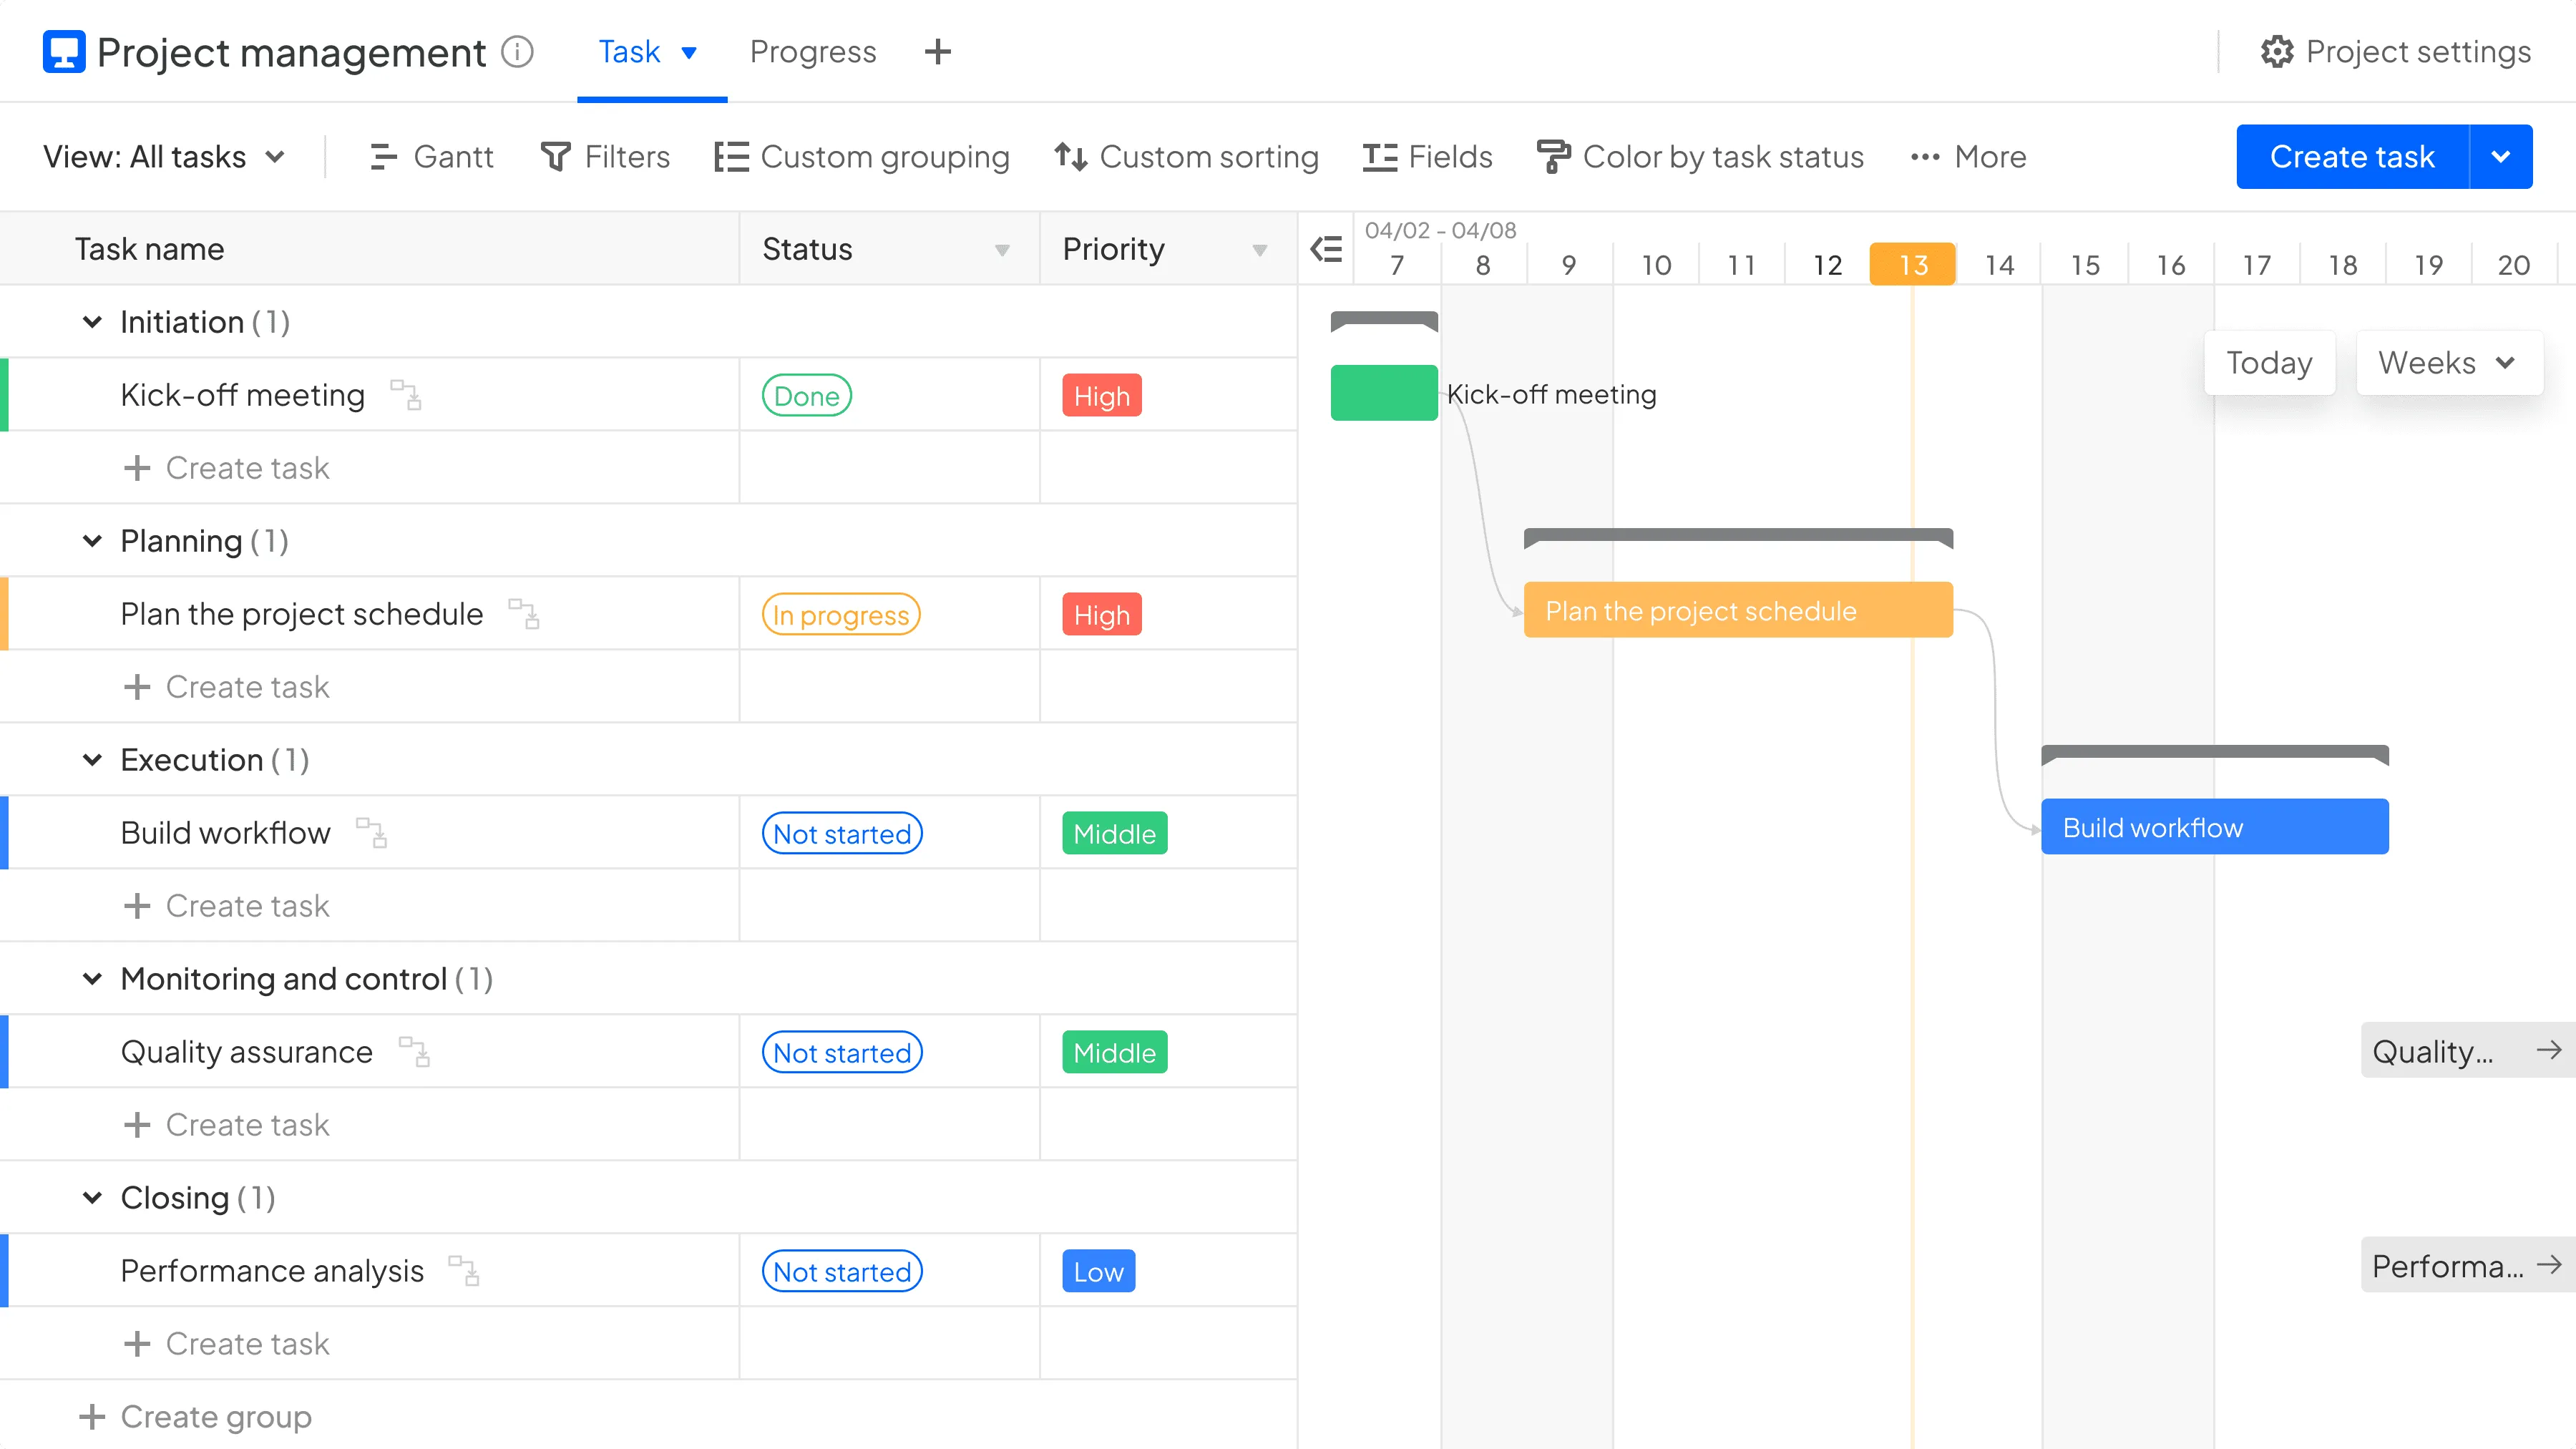Open Color by task status
The image size is (2576, 1449).
pyautogui.click(x=1700, y=157)
